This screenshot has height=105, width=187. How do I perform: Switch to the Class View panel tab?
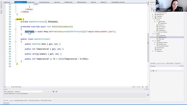coord(178,64)
